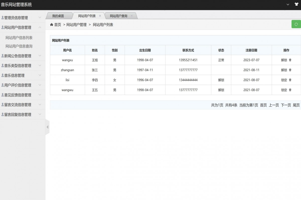Screen dimensions: 301x200
Task: Click the refresh icon in the green button
Action: (x=296, y=24)
